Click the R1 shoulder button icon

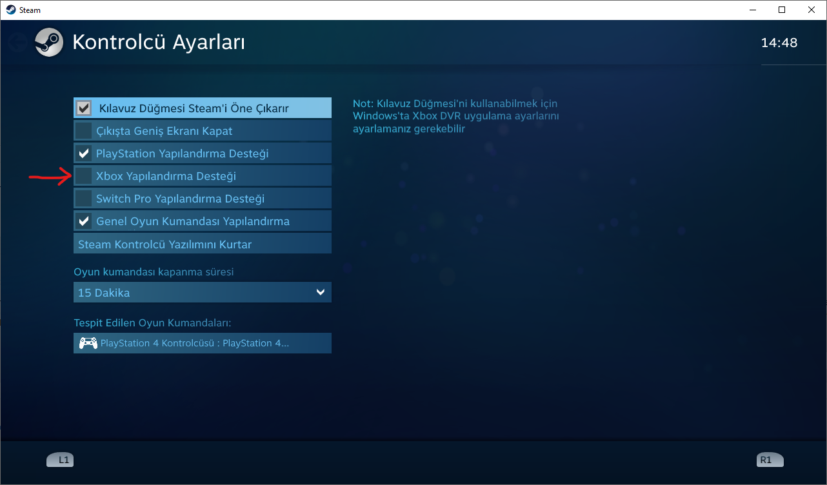pos(770,460)
